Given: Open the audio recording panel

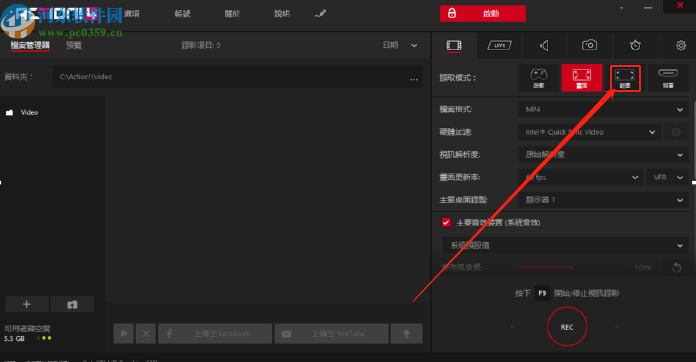Looking at the screenshot, I should click(544, 45).
